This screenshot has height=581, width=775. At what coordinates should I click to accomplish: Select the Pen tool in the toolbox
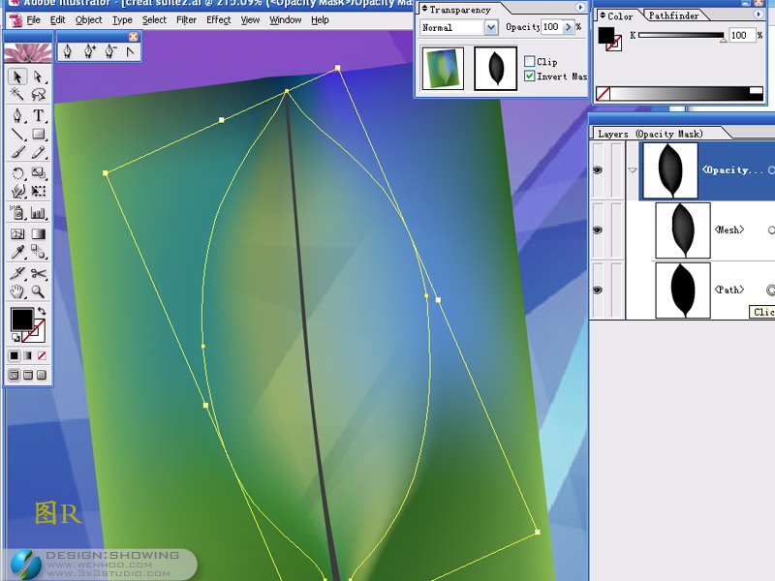click(x=17, y=115)
